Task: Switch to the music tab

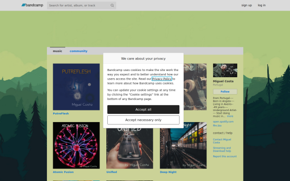Action: pyautogui.click(x=58, y=51)
